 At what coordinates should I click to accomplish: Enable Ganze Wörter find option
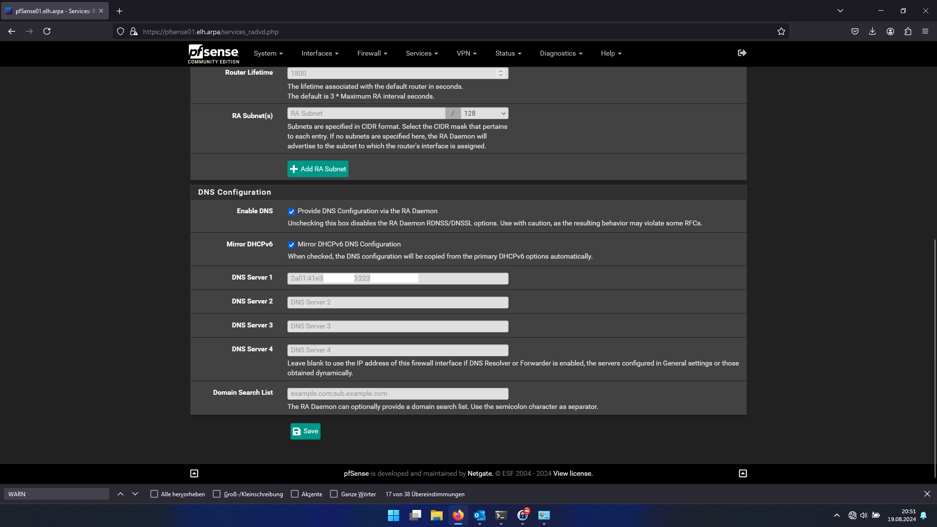pos(334,494)
